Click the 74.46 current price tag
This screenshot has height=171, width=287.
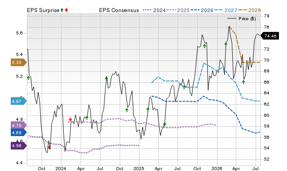270,36
